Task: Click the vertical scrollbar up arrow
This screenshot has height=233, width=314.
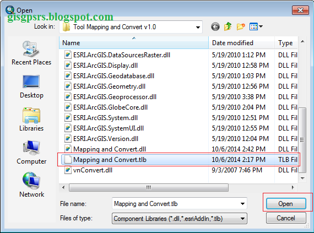Action: (302, 41)
